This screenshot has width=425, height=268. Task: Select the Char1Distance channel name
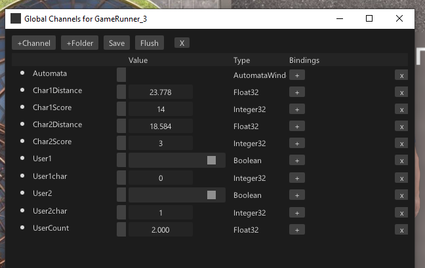click(x=57, y=90)
